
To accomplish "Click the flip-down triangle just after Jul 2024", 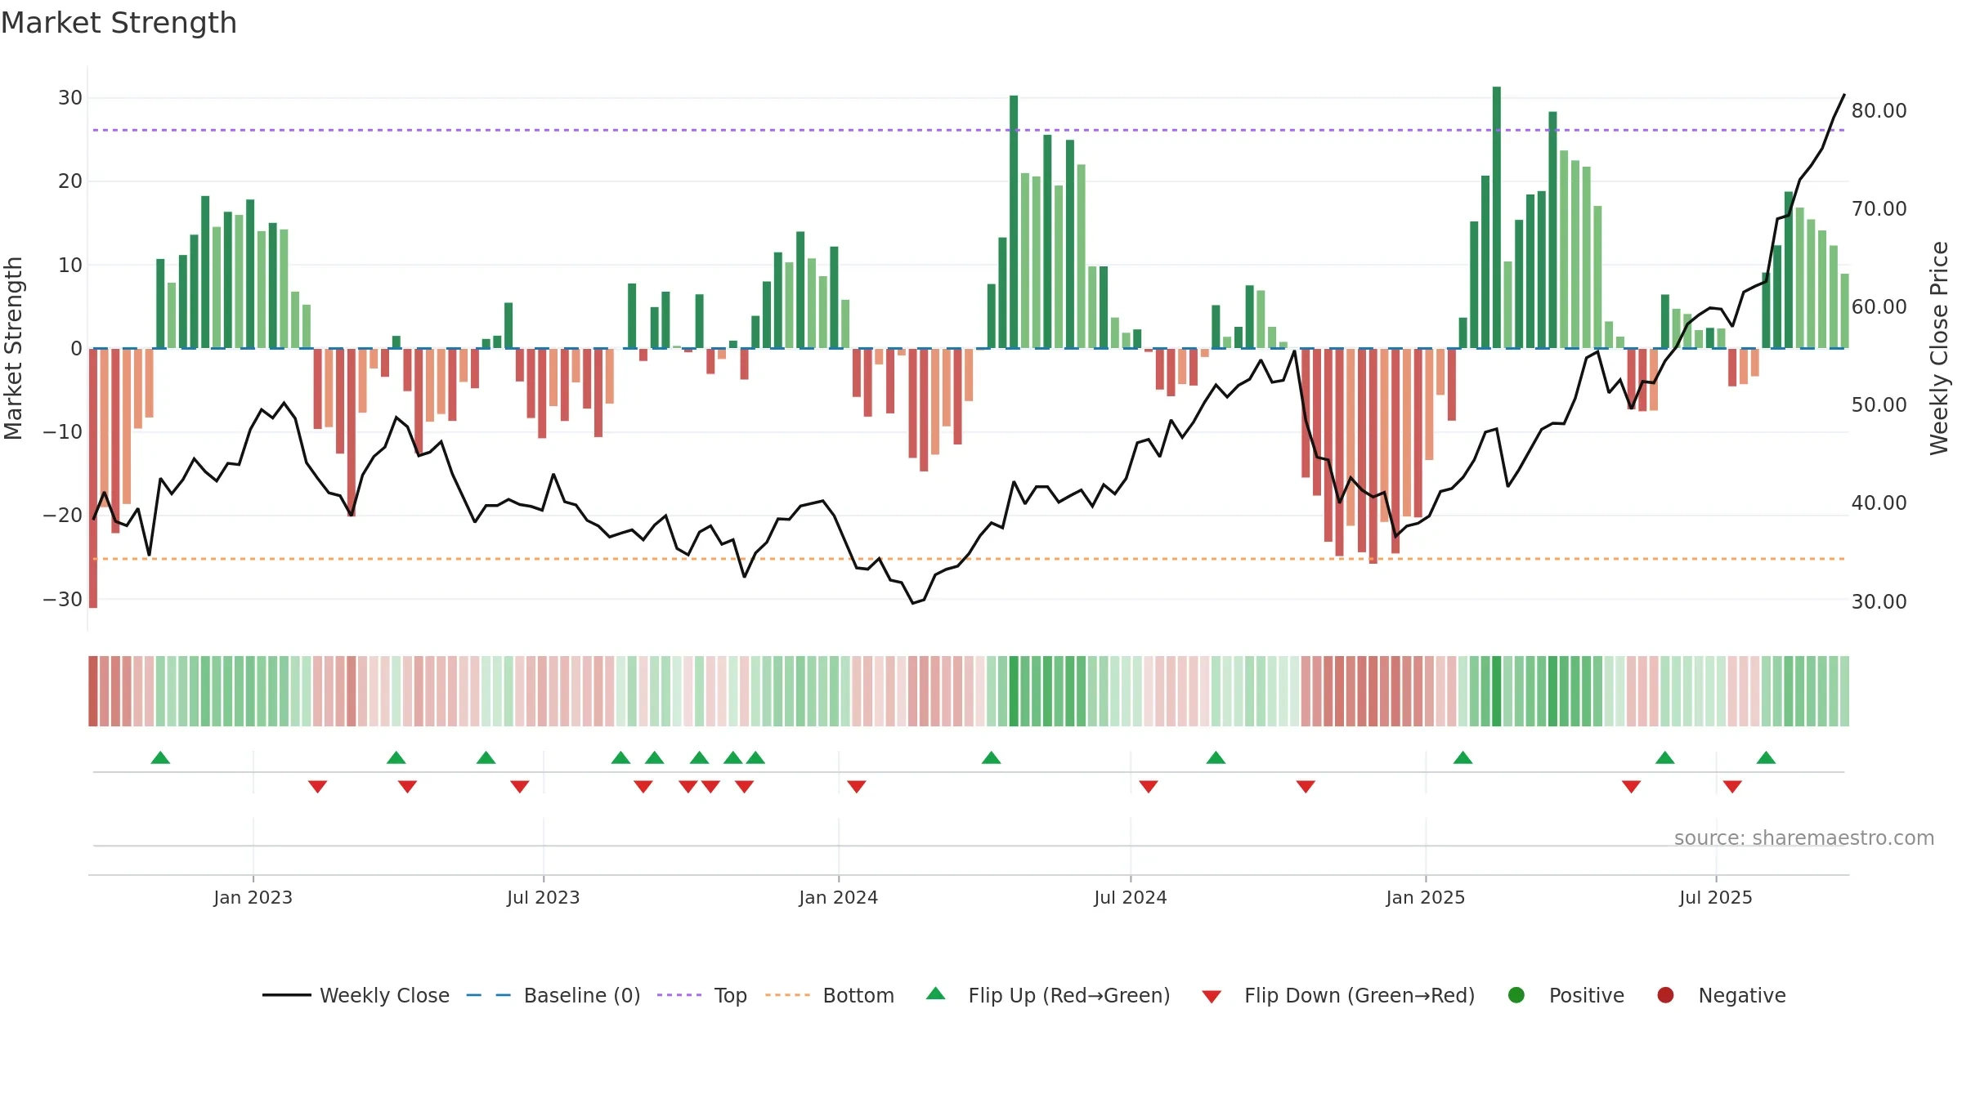I will (x=1148, y=786).
